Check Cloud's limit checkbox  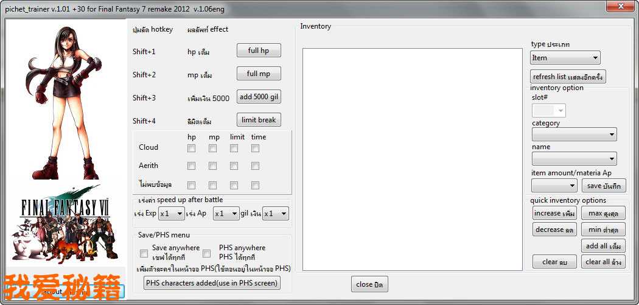[x=234, y=148]
